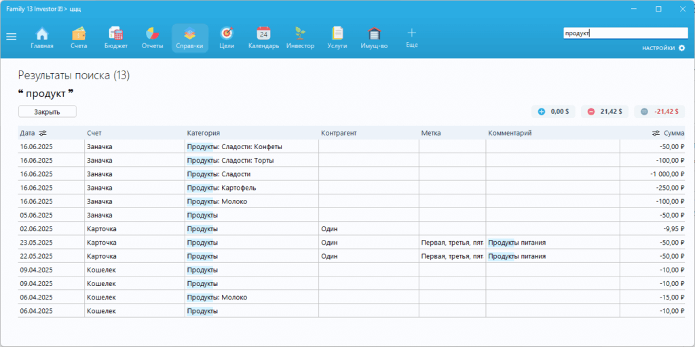Select the Справ-ки directories section
Image resolution: width=695 pixels, height=347 pixels.
pos(190,38)
